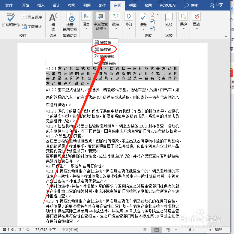
Task: Switch to the 帮助 tab
Action: [148, 5]
